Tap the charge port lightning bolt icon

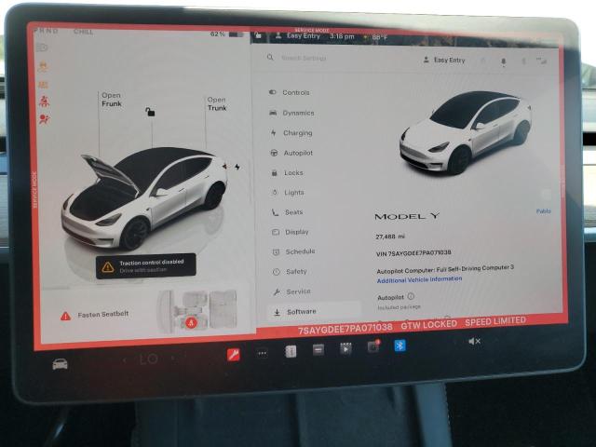[237, 167]
